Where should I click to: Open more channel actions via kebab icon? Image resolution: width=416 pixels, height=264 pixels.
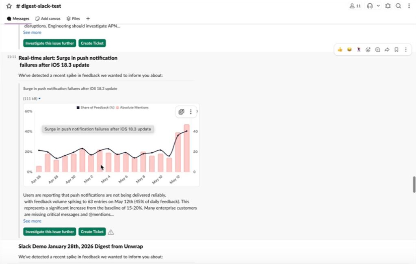408,6
